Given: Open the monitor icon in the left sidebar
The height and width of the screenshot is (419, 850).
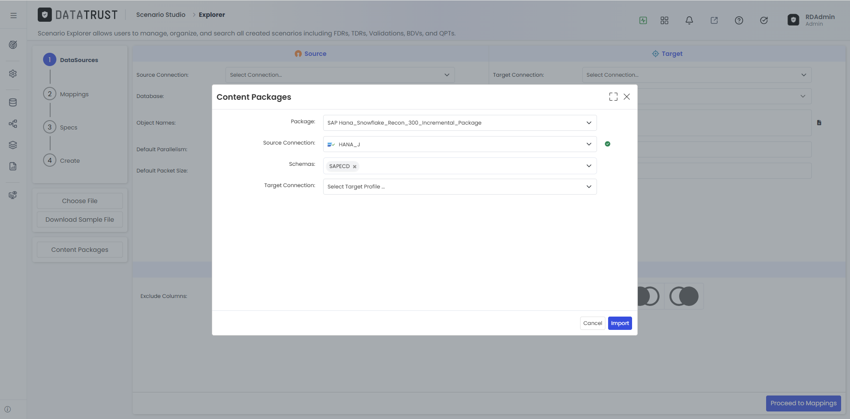Looking at the screenshot, I should (x=13, y=195).
